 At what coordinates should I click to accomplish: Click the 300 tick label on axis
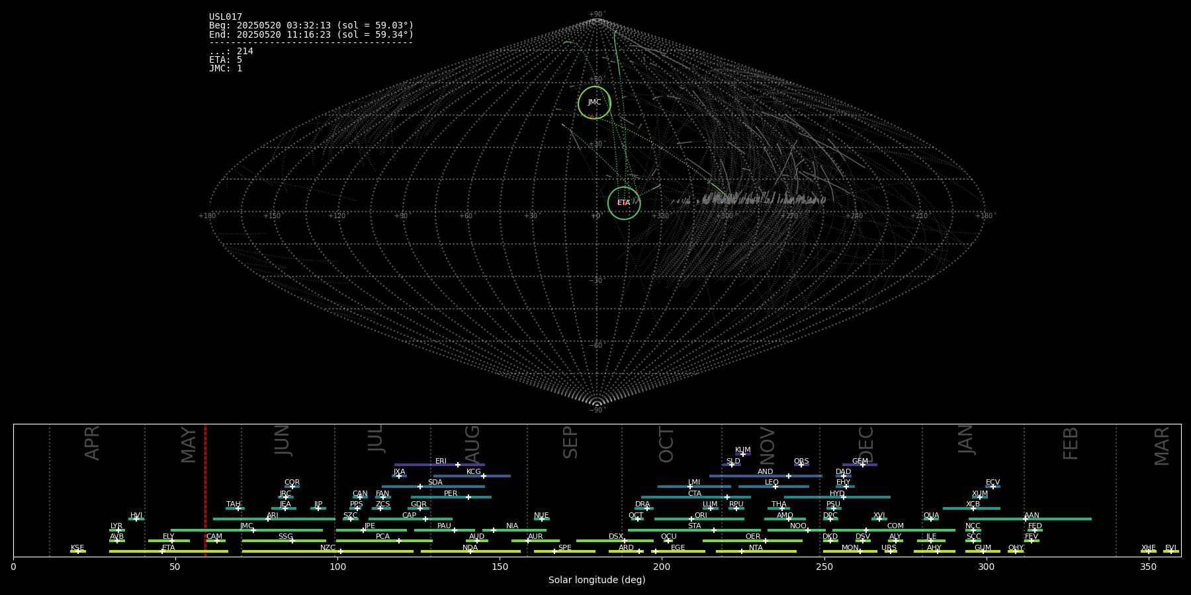tap(986, 567)
